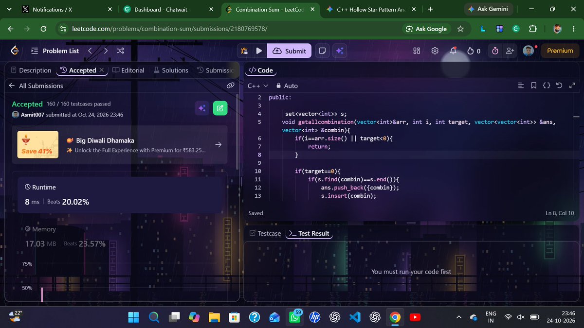Click the invite user icon

point(510,51)
